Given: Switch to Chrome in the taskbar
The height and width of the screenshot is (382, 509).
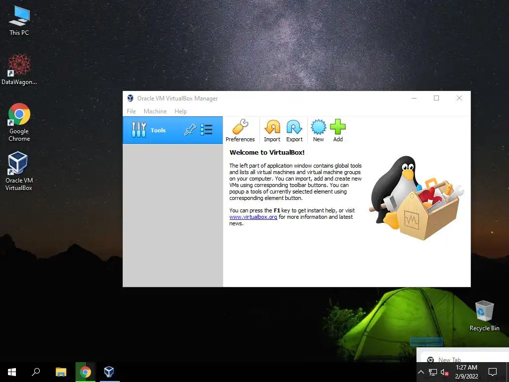Looking at the screenshot, I should tap(85, 372).
